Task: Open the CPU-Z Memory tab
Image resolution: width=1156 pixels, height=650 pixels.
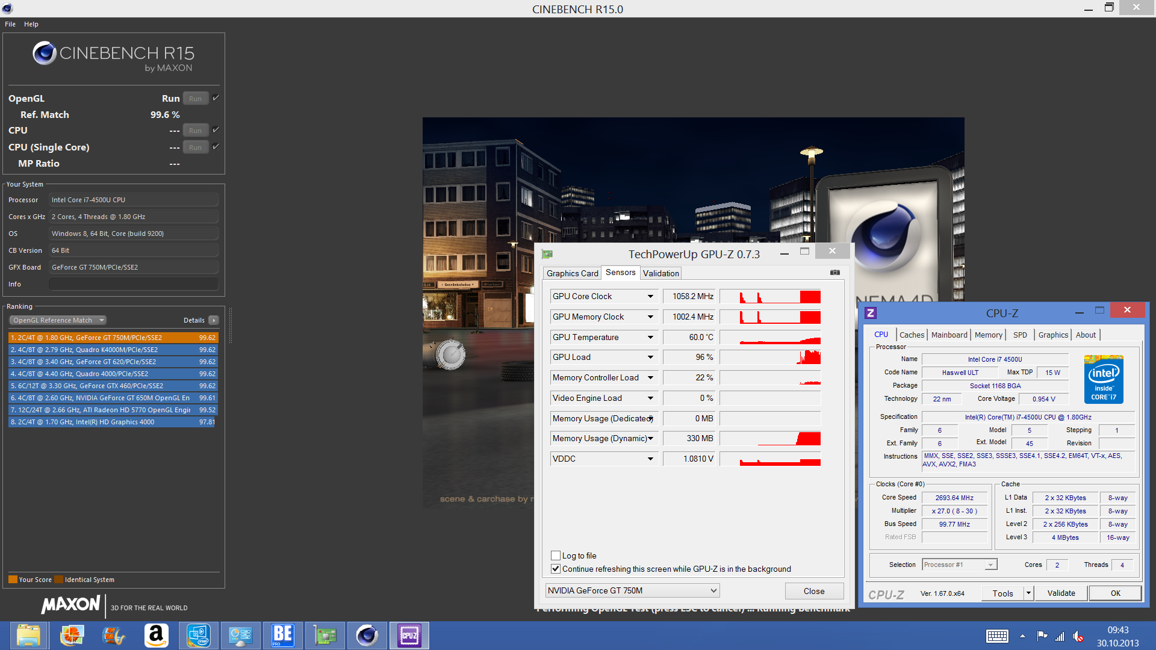Action: pyautogui.click(x=988, y=335)
